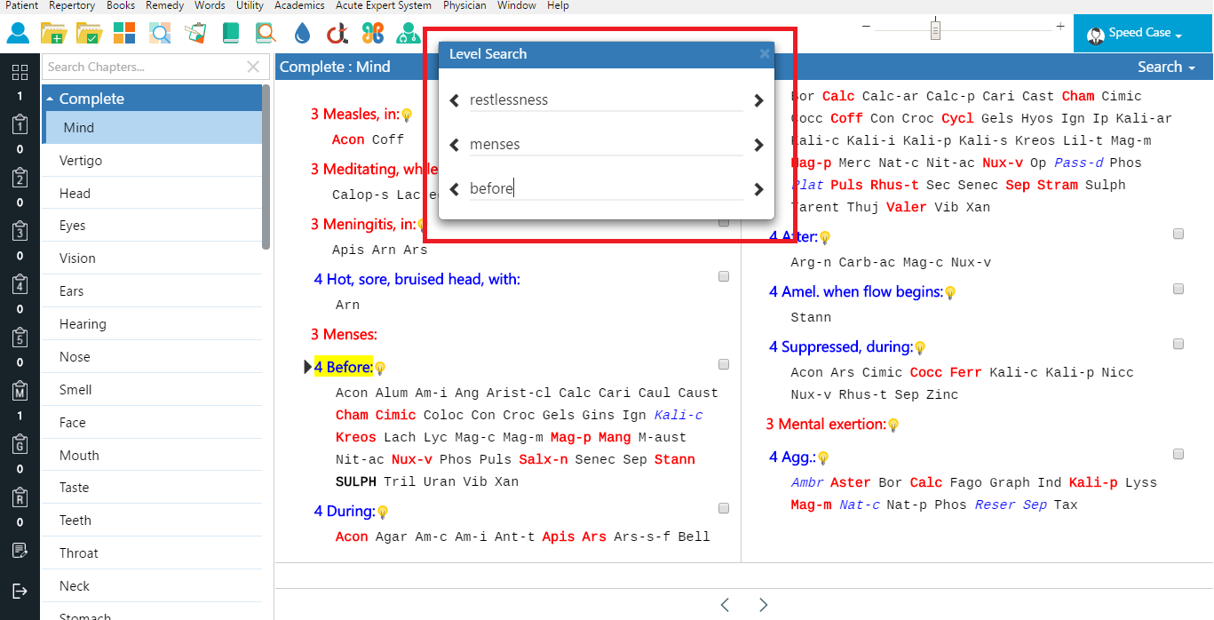The width and height of the screenshot is (1214, 620).
Task: Open the four colored squares tool
Action: (124, 34)
